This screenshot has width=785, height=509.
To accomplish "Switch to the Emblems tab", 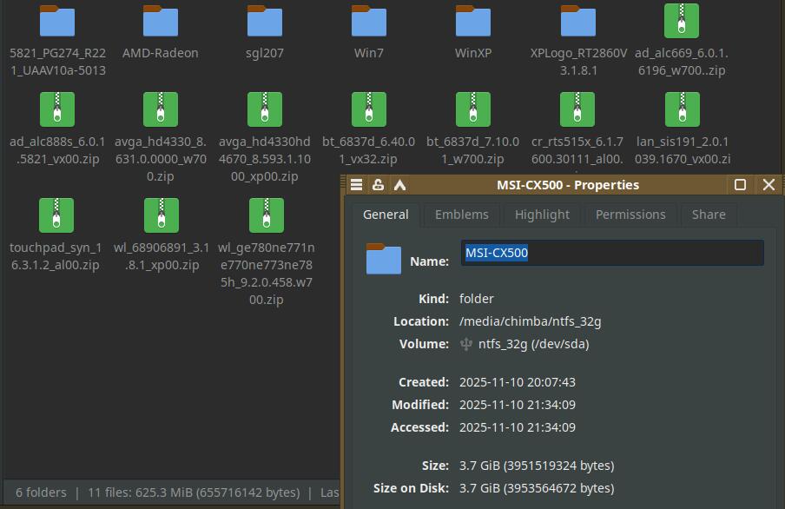I will (x=462, y=215).
